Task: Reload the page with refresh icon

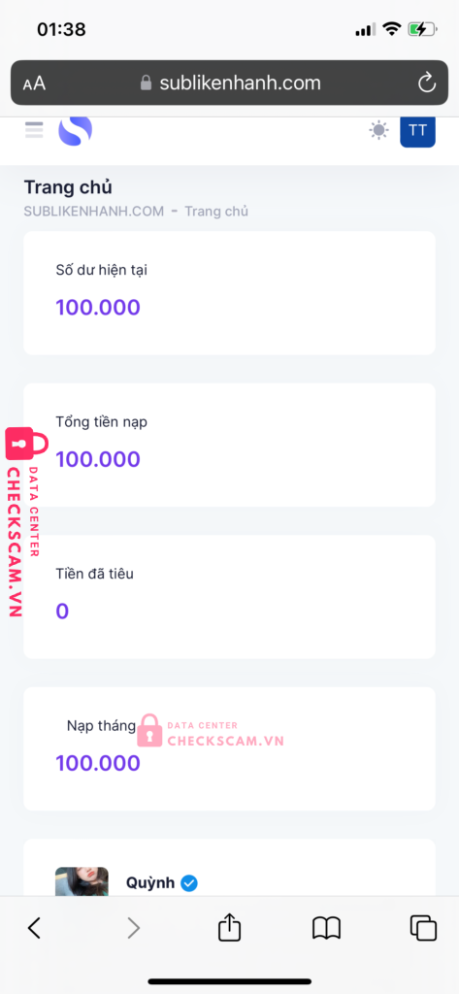Action: (x=427, y=83)
